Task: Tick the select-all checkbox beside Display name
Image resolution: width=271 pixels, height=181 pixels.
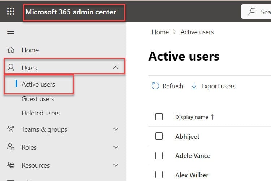Action: 159,117
